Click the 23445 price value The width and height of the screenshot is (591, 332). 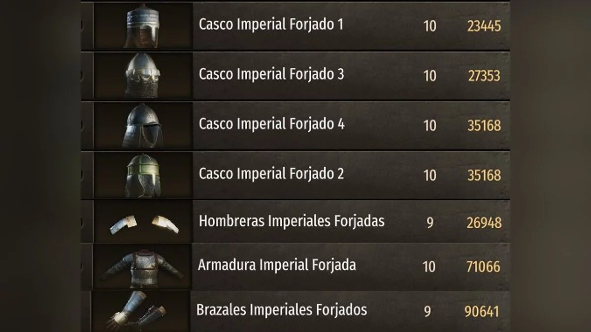pos(484,26)
